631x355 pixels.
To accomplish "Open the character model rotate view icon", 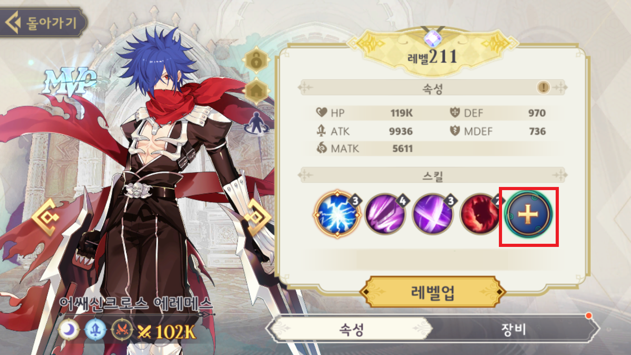I will (x=257, y=123).
